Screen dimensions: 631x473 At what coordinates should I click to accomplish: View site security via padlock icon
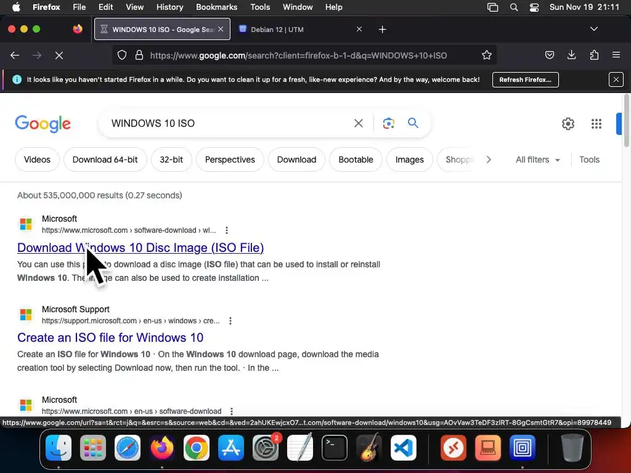(x=139, y=55)
